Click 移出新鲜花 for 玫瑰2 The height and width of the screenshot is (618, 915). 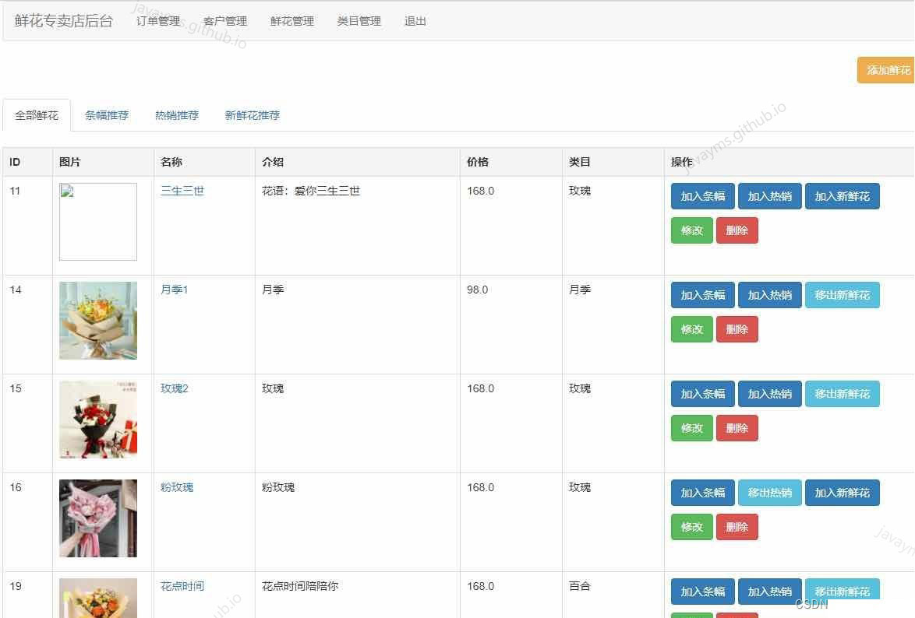click(843, 394)
